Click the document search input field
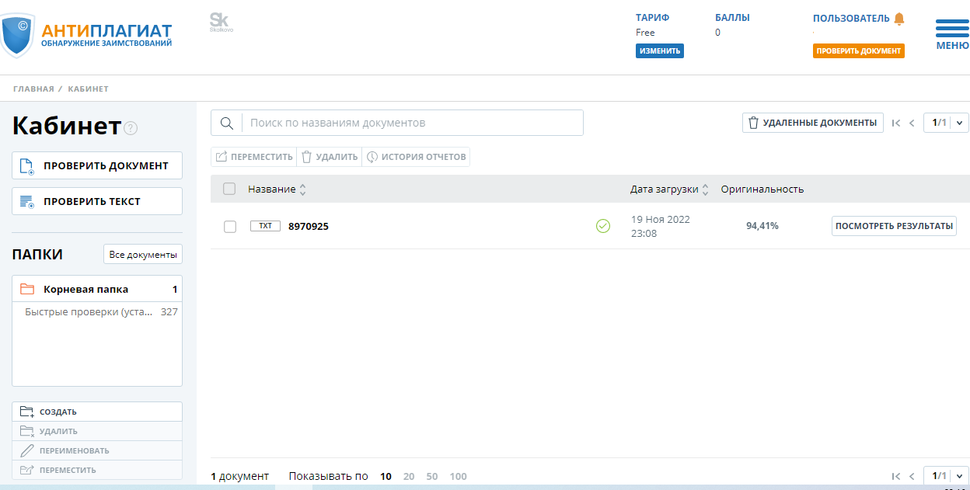 [412, 123]
